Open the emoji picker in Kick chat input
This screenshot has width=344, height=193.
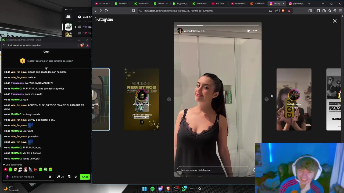(50, 177)
